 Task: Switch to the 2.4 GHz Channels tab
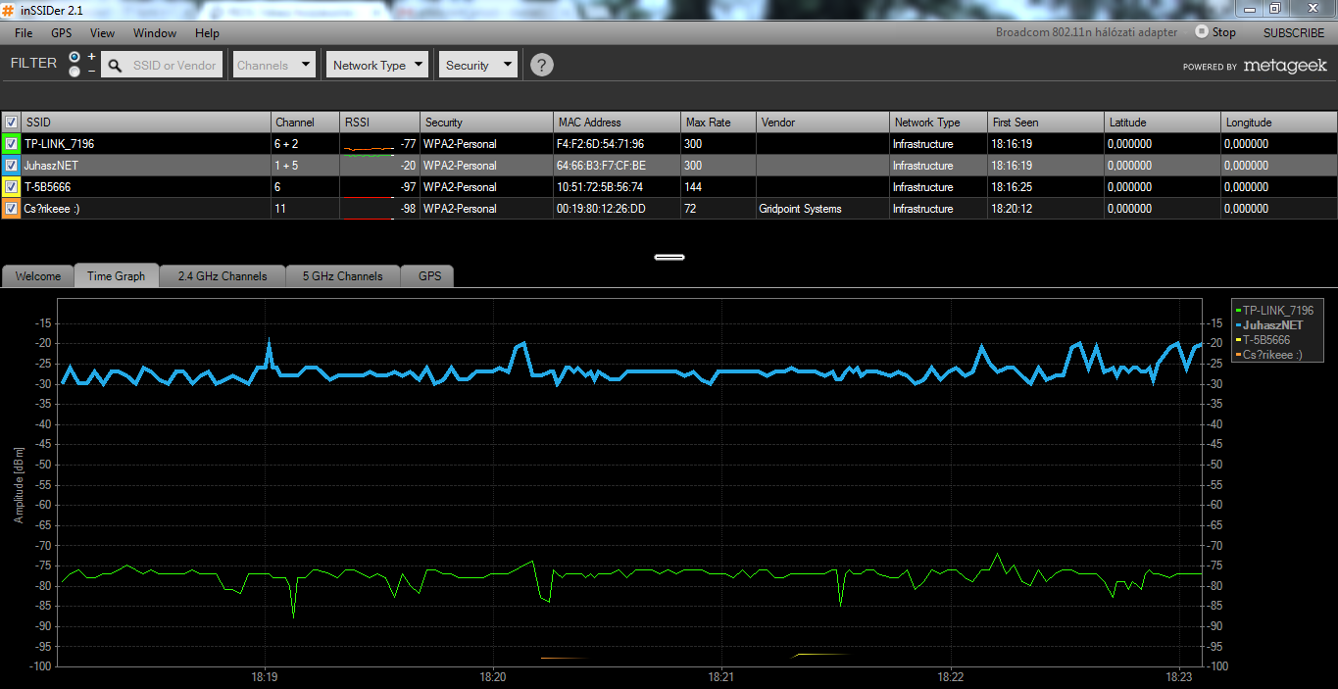223,275
